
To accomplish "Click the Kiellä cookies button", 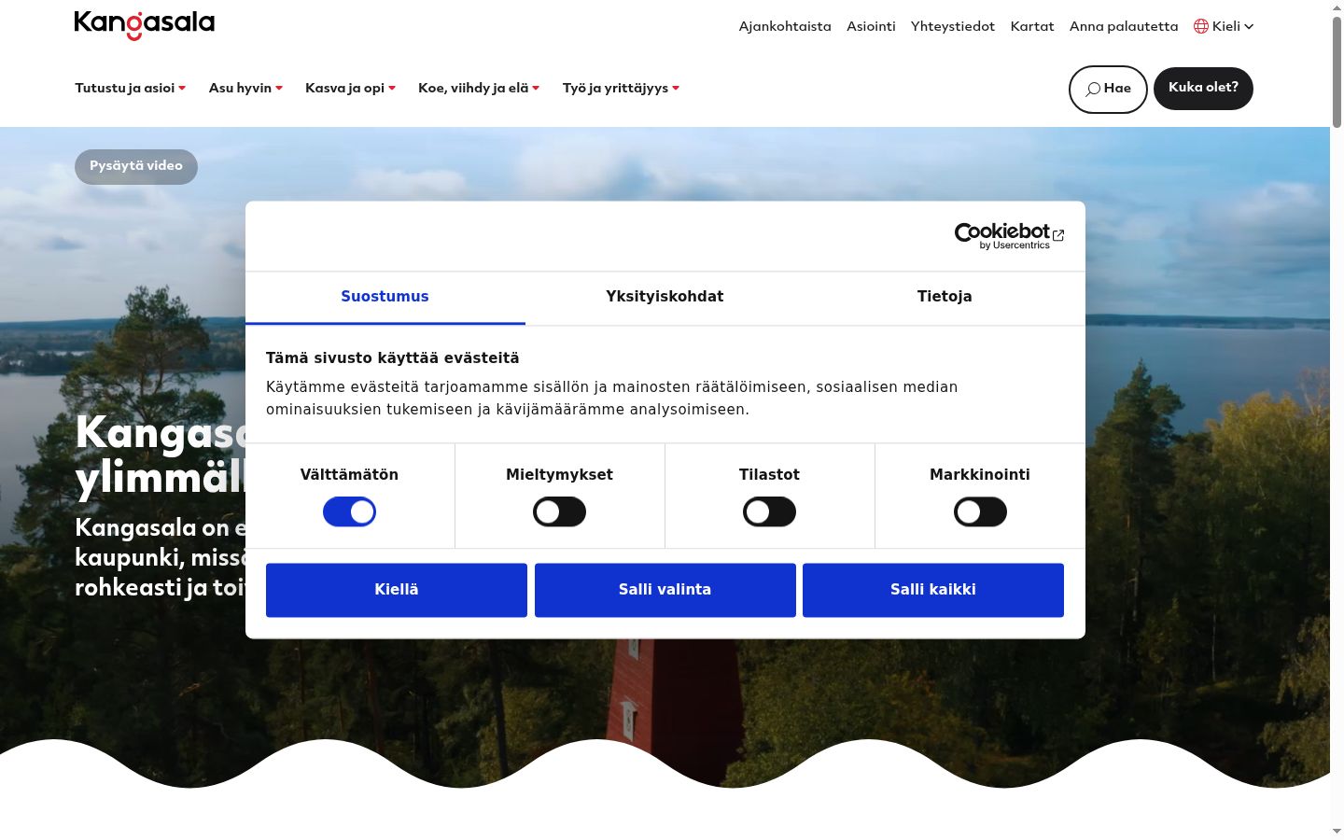I will tap(397, 590).
